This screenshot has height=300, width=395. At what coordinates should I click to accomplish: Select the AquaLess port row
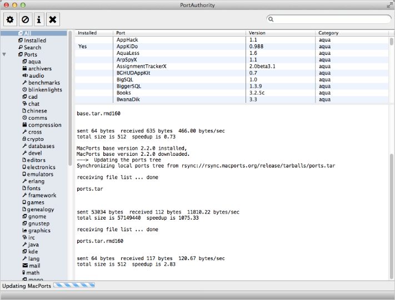coord(232,53)
